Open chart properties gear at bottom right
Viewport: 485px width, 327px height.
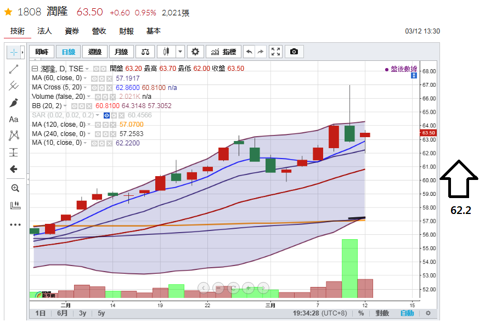click(428, 313)
